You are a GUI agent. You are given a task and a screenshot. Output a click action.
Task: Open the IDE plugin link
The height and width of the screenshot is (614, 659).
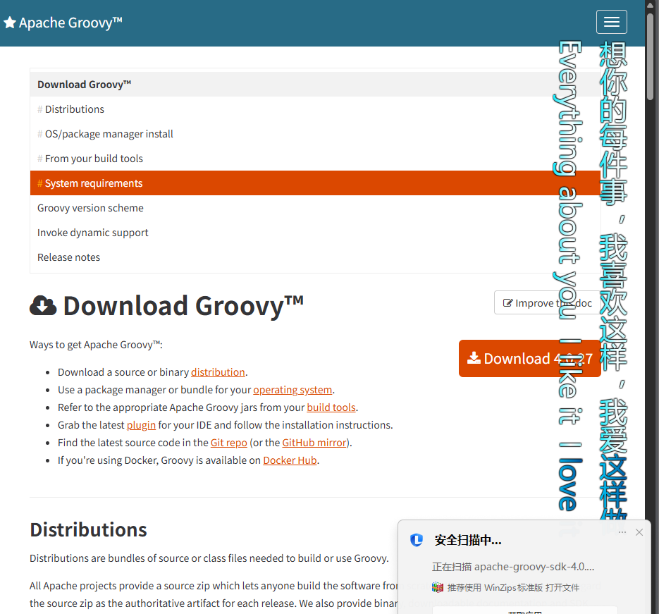[141, 425]
